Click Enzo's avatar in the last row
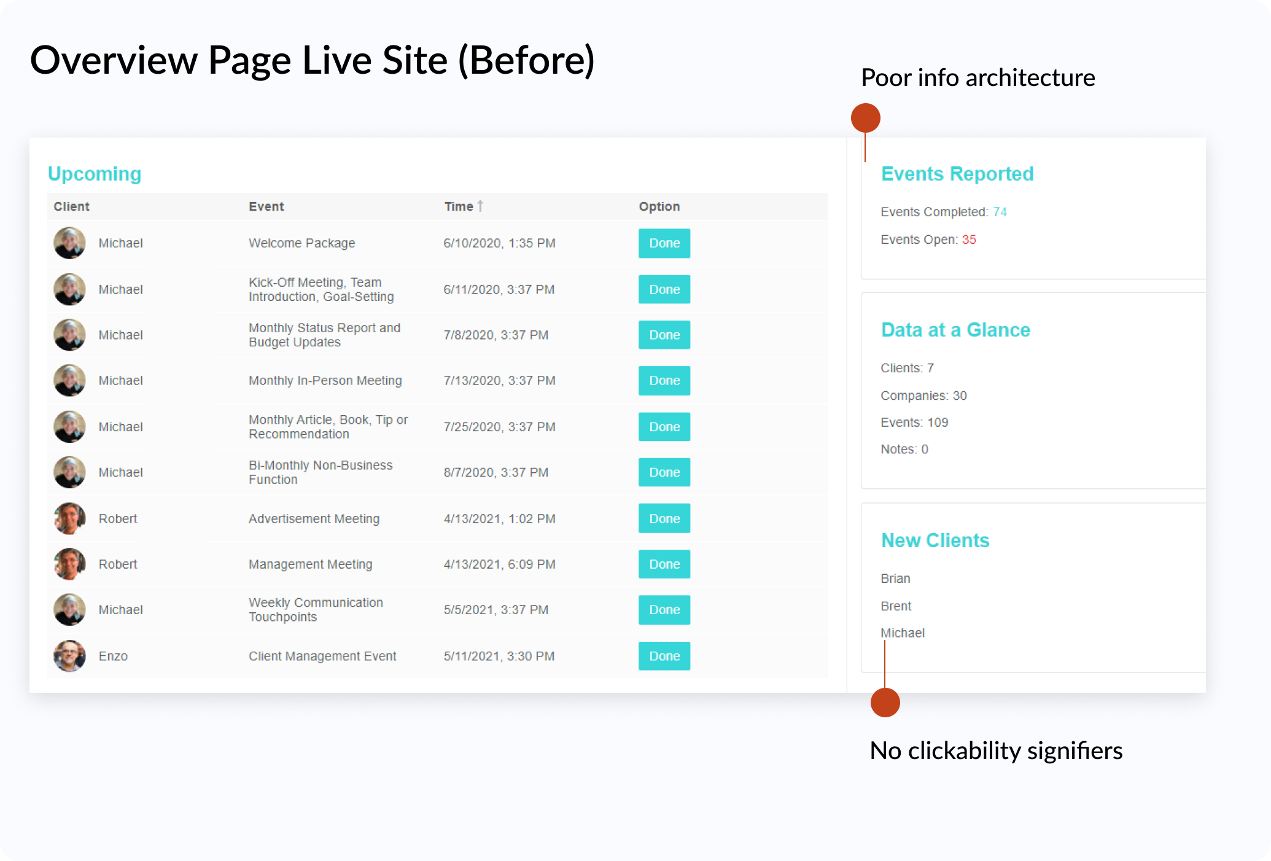Image resolution: width=1271 pixels, height=861 pixels. coord(69,656)
